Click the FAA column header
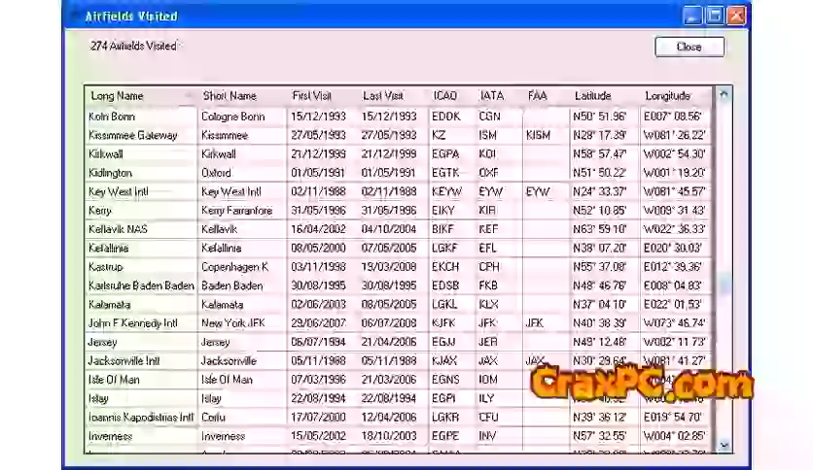This screenshot has width=813, height=470. tap(538, 96)
